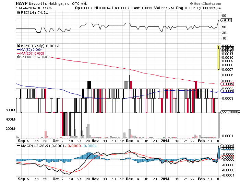Image resolution: width=240 pixels, height=182 pixels.
Task: Click the Feb label on the MACD axis
Action: tap(201, 179)
